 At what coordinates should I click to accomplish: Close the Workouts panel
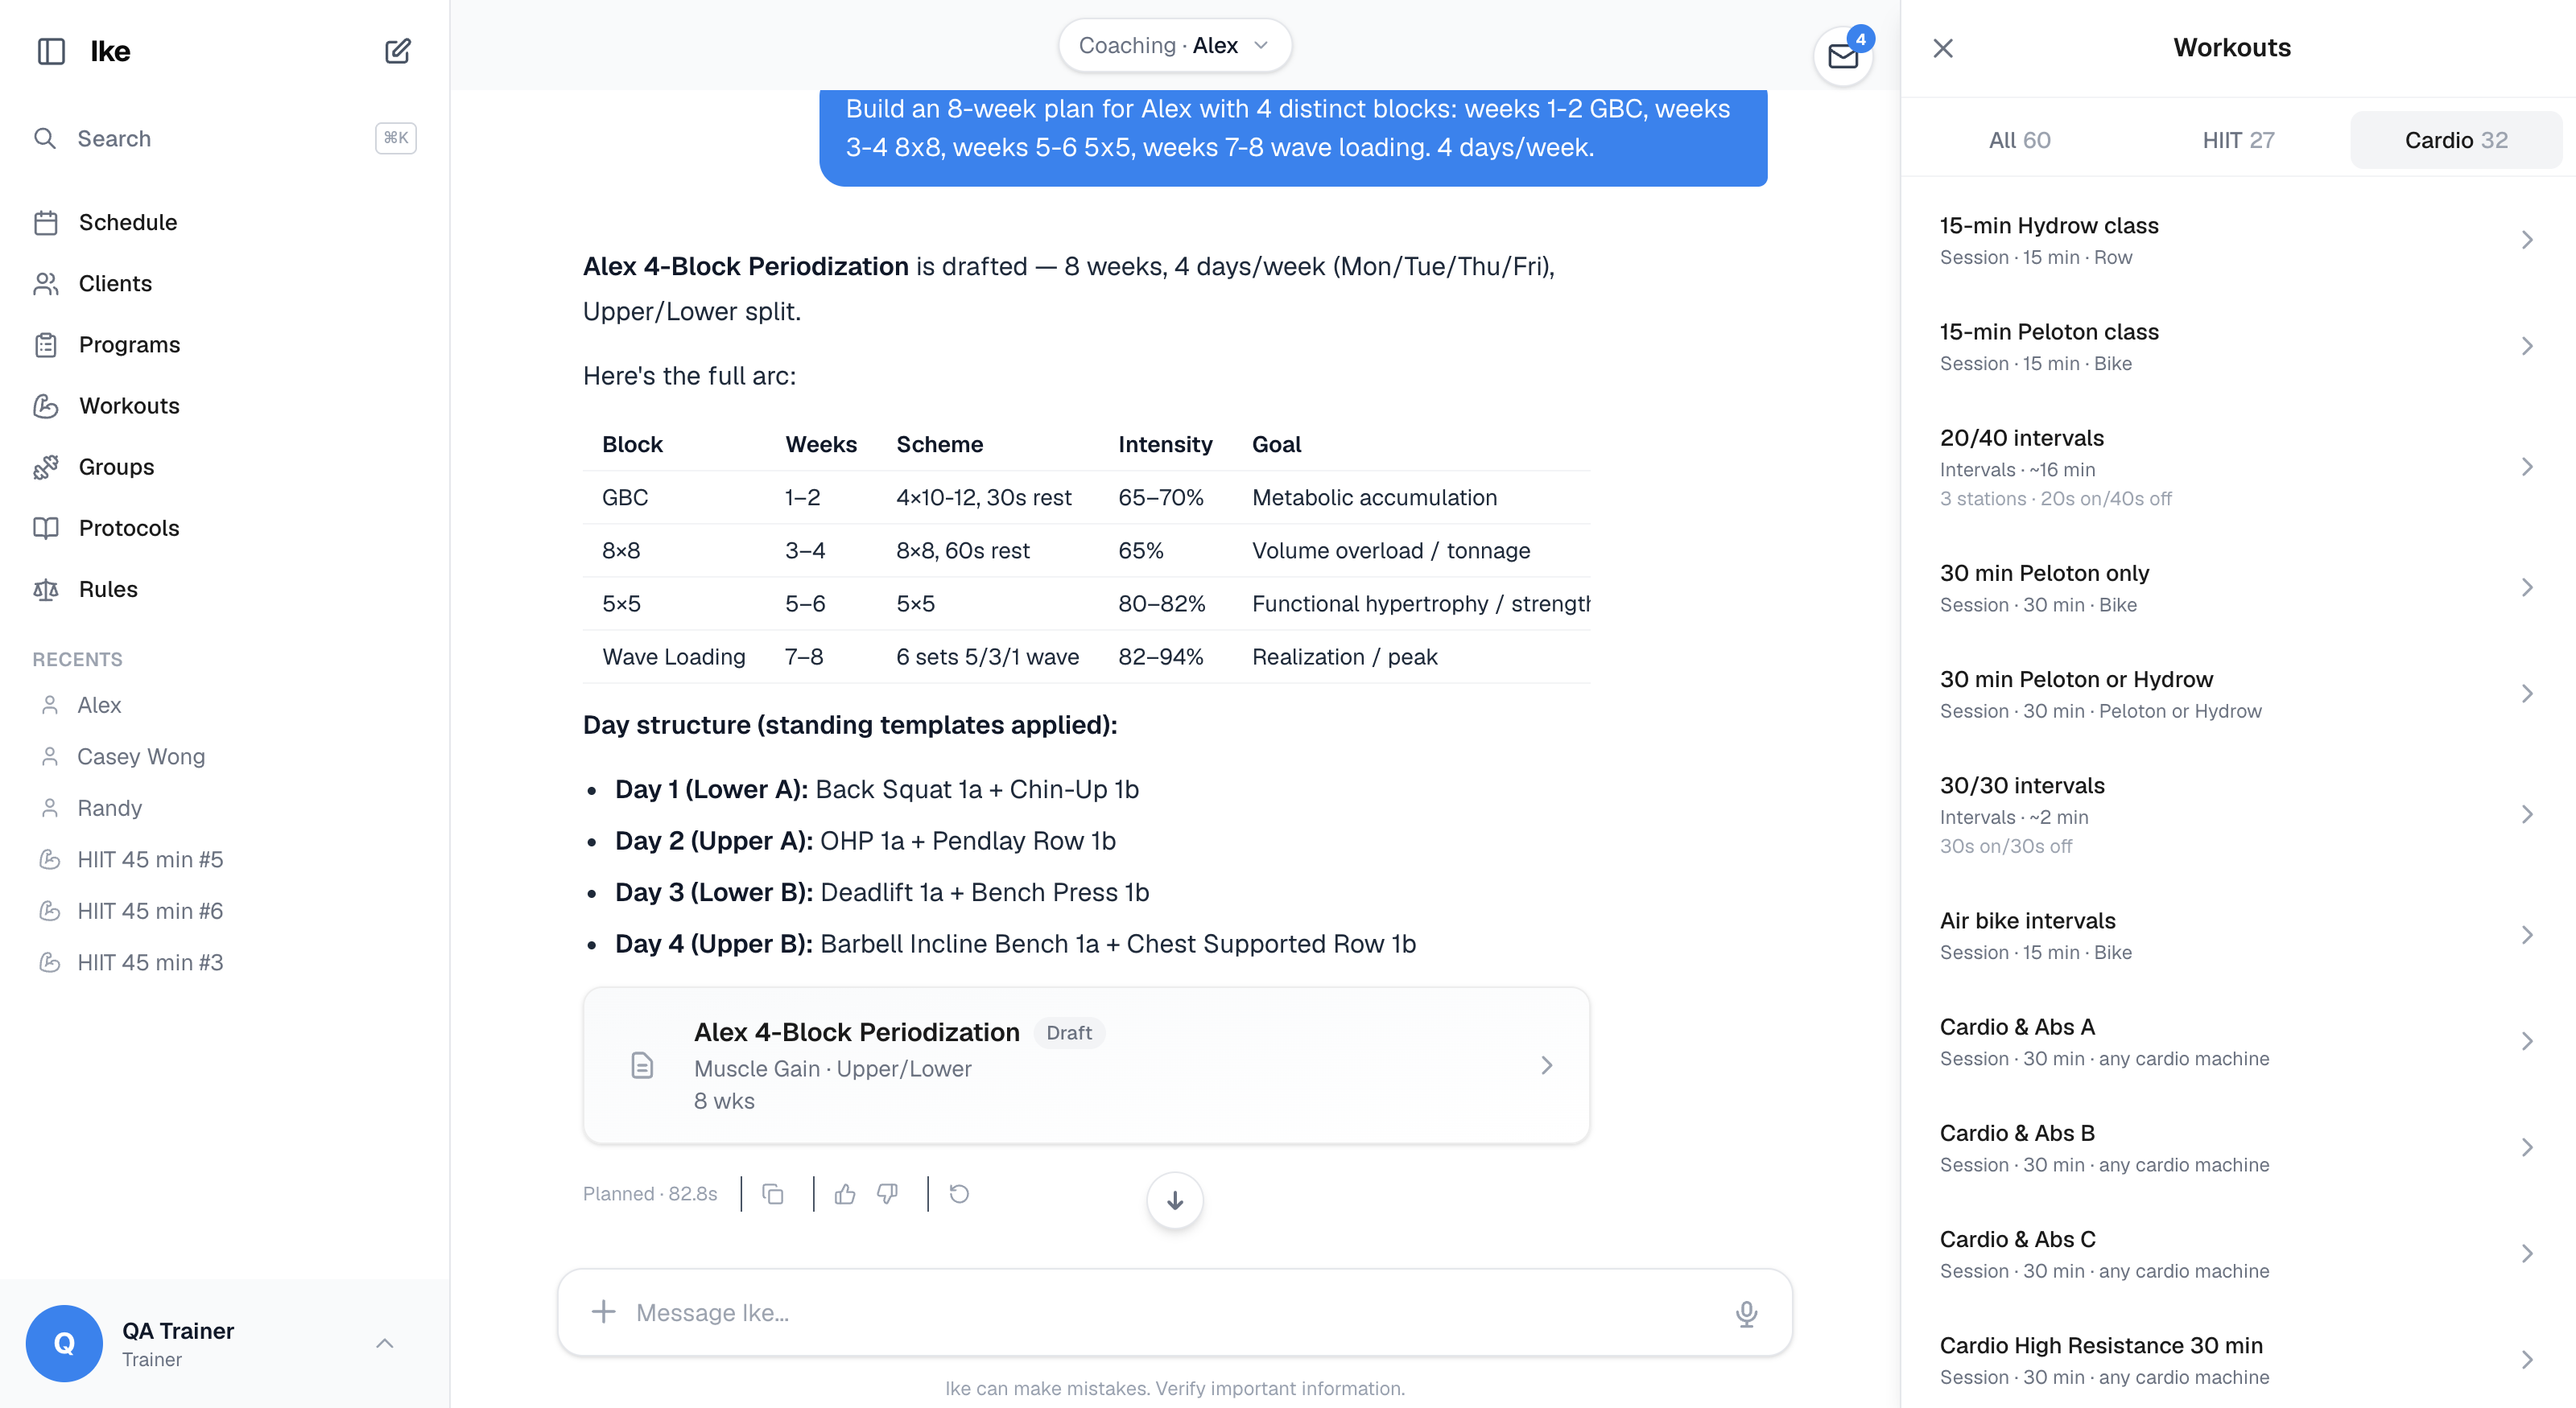[x=1943, y=48]
